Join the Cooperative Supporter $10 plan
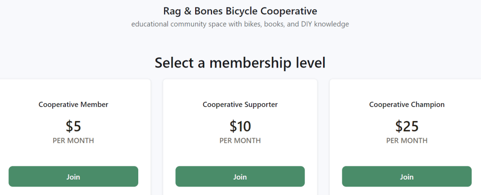Image resolution: width=481 pixels, height=195 pixels. pos(240,177)
